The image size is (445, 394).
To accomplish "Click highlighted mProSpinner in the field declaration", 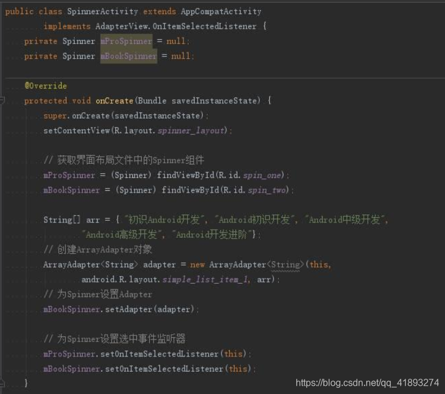I will click(126, 41).
